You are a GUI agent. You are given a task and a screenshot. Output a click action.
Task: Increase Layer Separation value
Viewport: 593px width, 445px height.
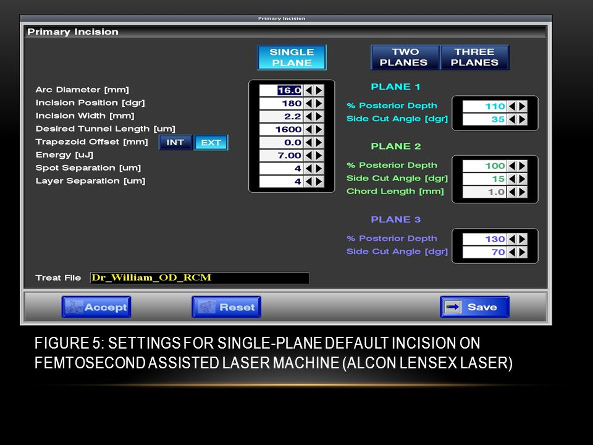(x=319, y=182)
